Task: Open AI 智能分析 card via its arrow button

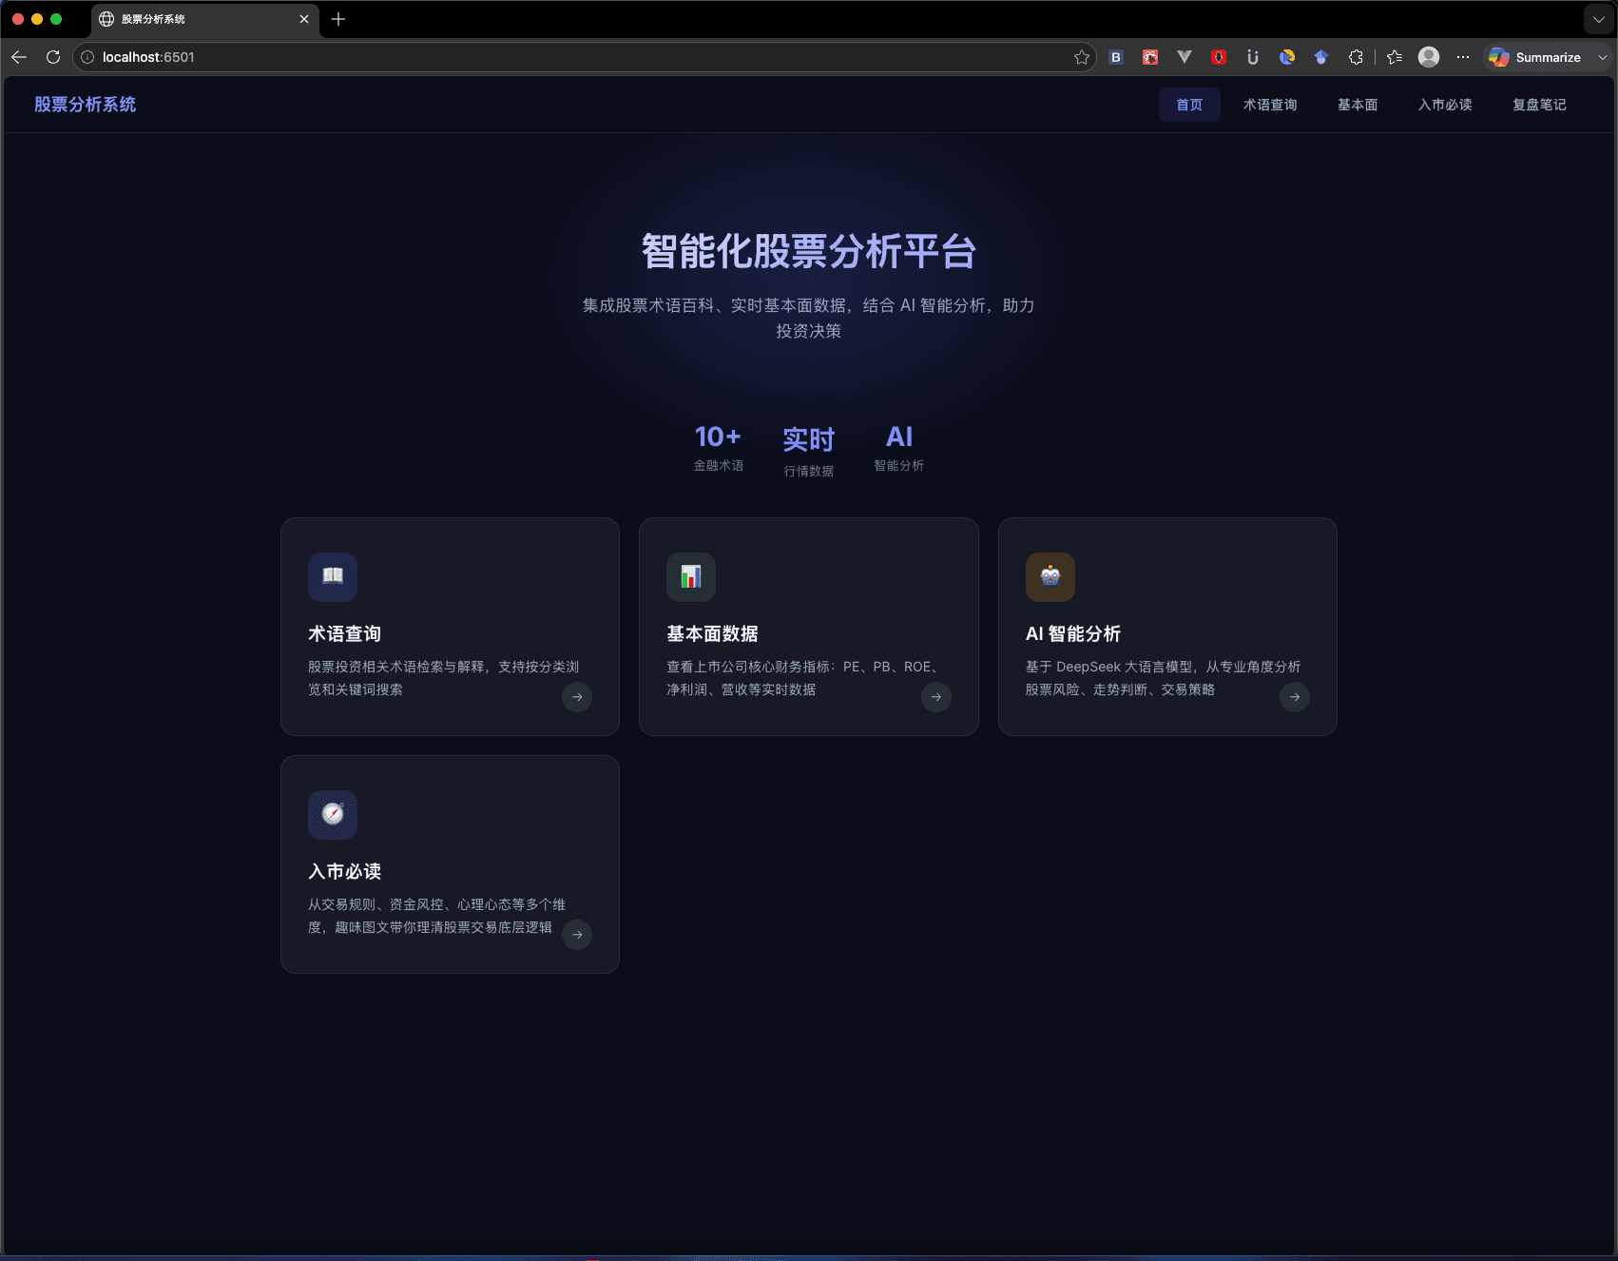Action: (1295, 697)
